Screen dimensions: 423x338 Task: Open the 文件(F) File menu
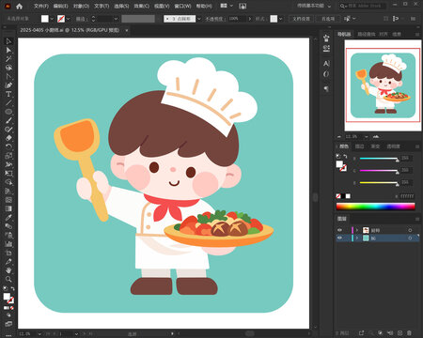click(41, 6)
